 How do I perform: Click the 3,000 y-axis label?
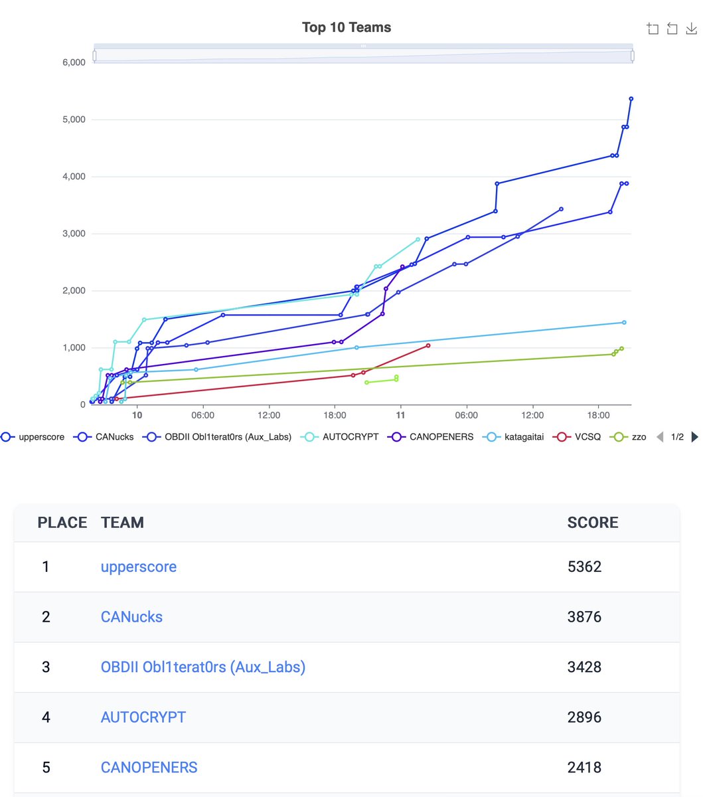click(x=74, y=234)
